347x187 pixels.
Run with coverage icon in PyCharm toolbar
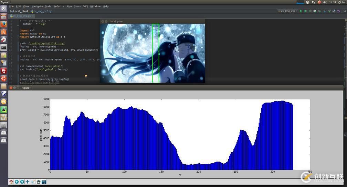point(310,11)
